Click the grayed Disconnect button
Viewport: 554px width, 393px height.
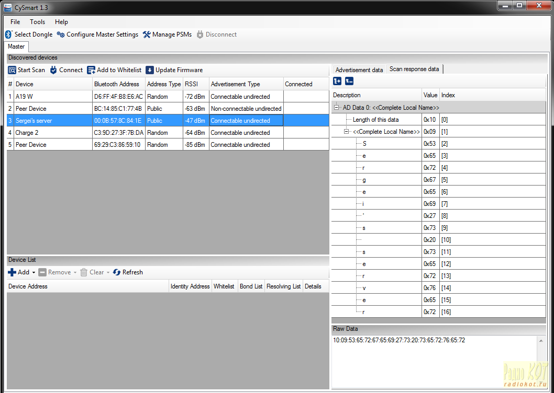click(x=217, y=34)
